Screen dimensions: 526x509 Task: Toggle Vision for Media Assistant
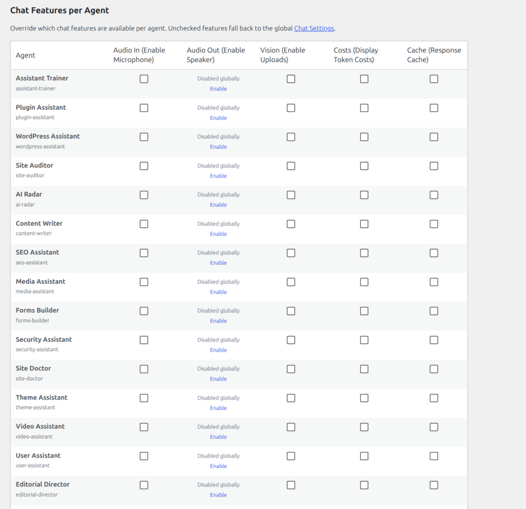tap(291, 282)
